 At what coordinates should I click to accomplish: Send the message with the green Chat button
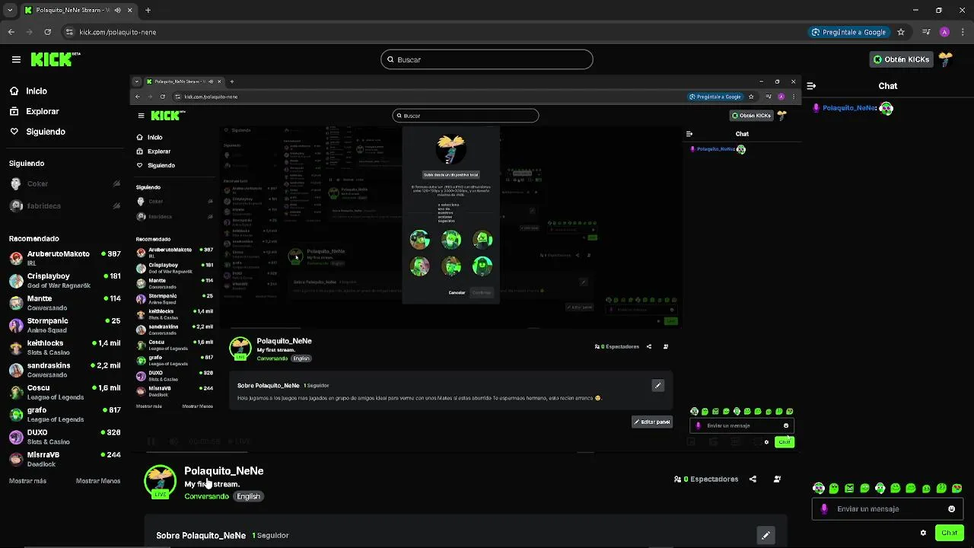(949, 533)
